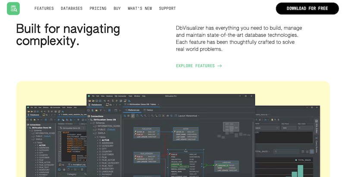Go to the Pricing page
Image resolution: width=345 pixels, height=177 pixels.
coord(98,8)
